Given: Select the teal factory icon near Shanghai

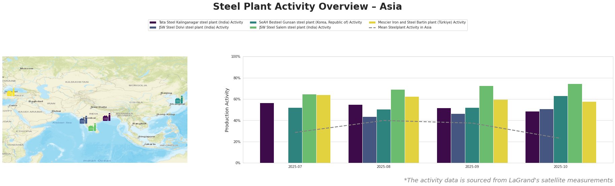Looking at the screenshot, I should [179, 100].
